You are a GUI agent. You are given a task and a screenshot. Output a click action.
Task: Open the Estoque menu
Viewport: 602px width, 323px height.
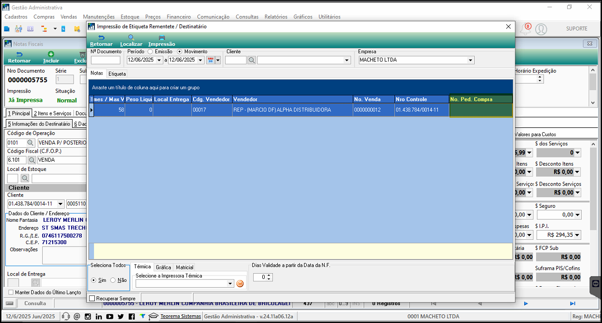pos(130,16)
